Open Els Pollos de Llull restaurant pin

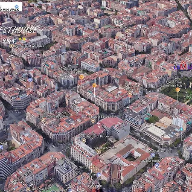[81, 77]
